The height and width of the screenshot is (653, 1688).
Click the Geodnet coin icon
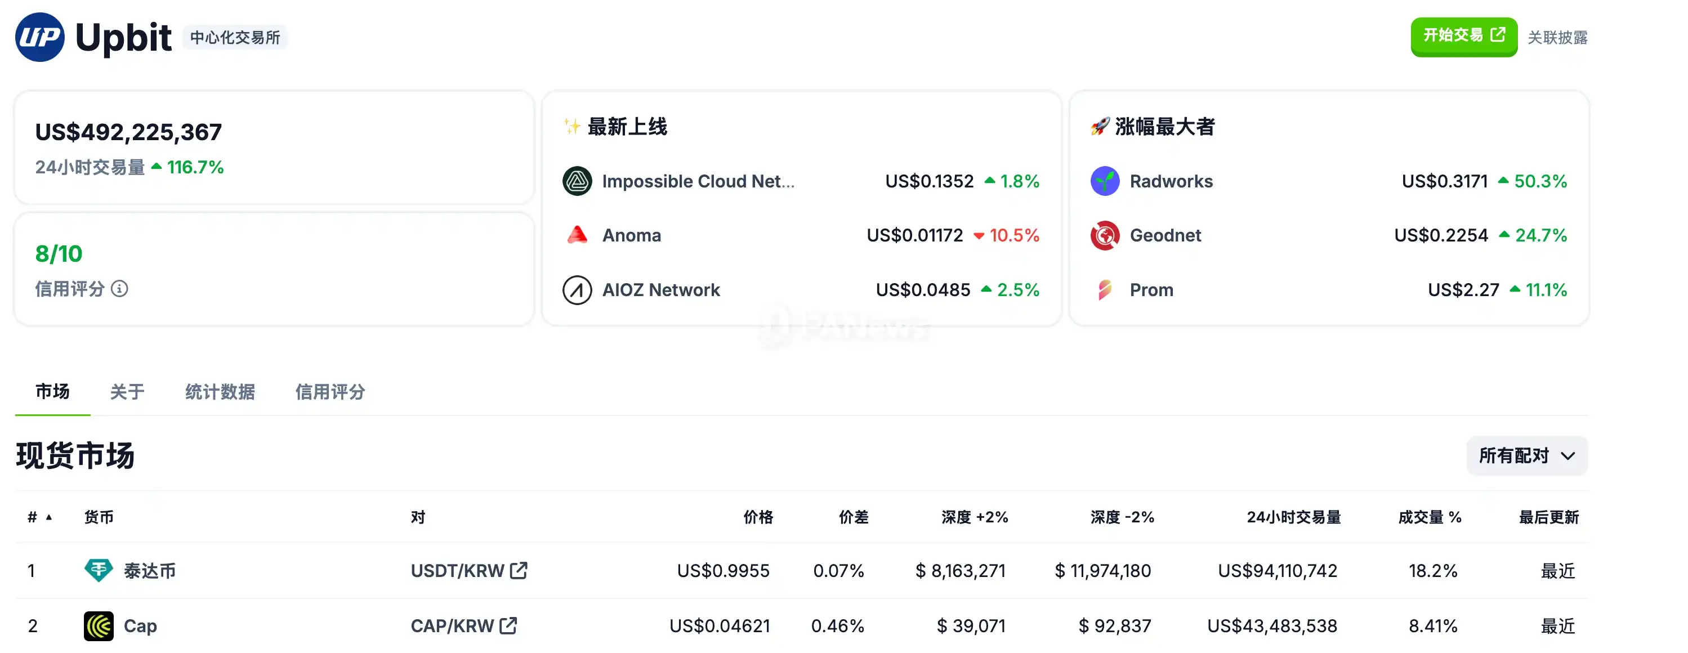click(x=1105, y=235)
